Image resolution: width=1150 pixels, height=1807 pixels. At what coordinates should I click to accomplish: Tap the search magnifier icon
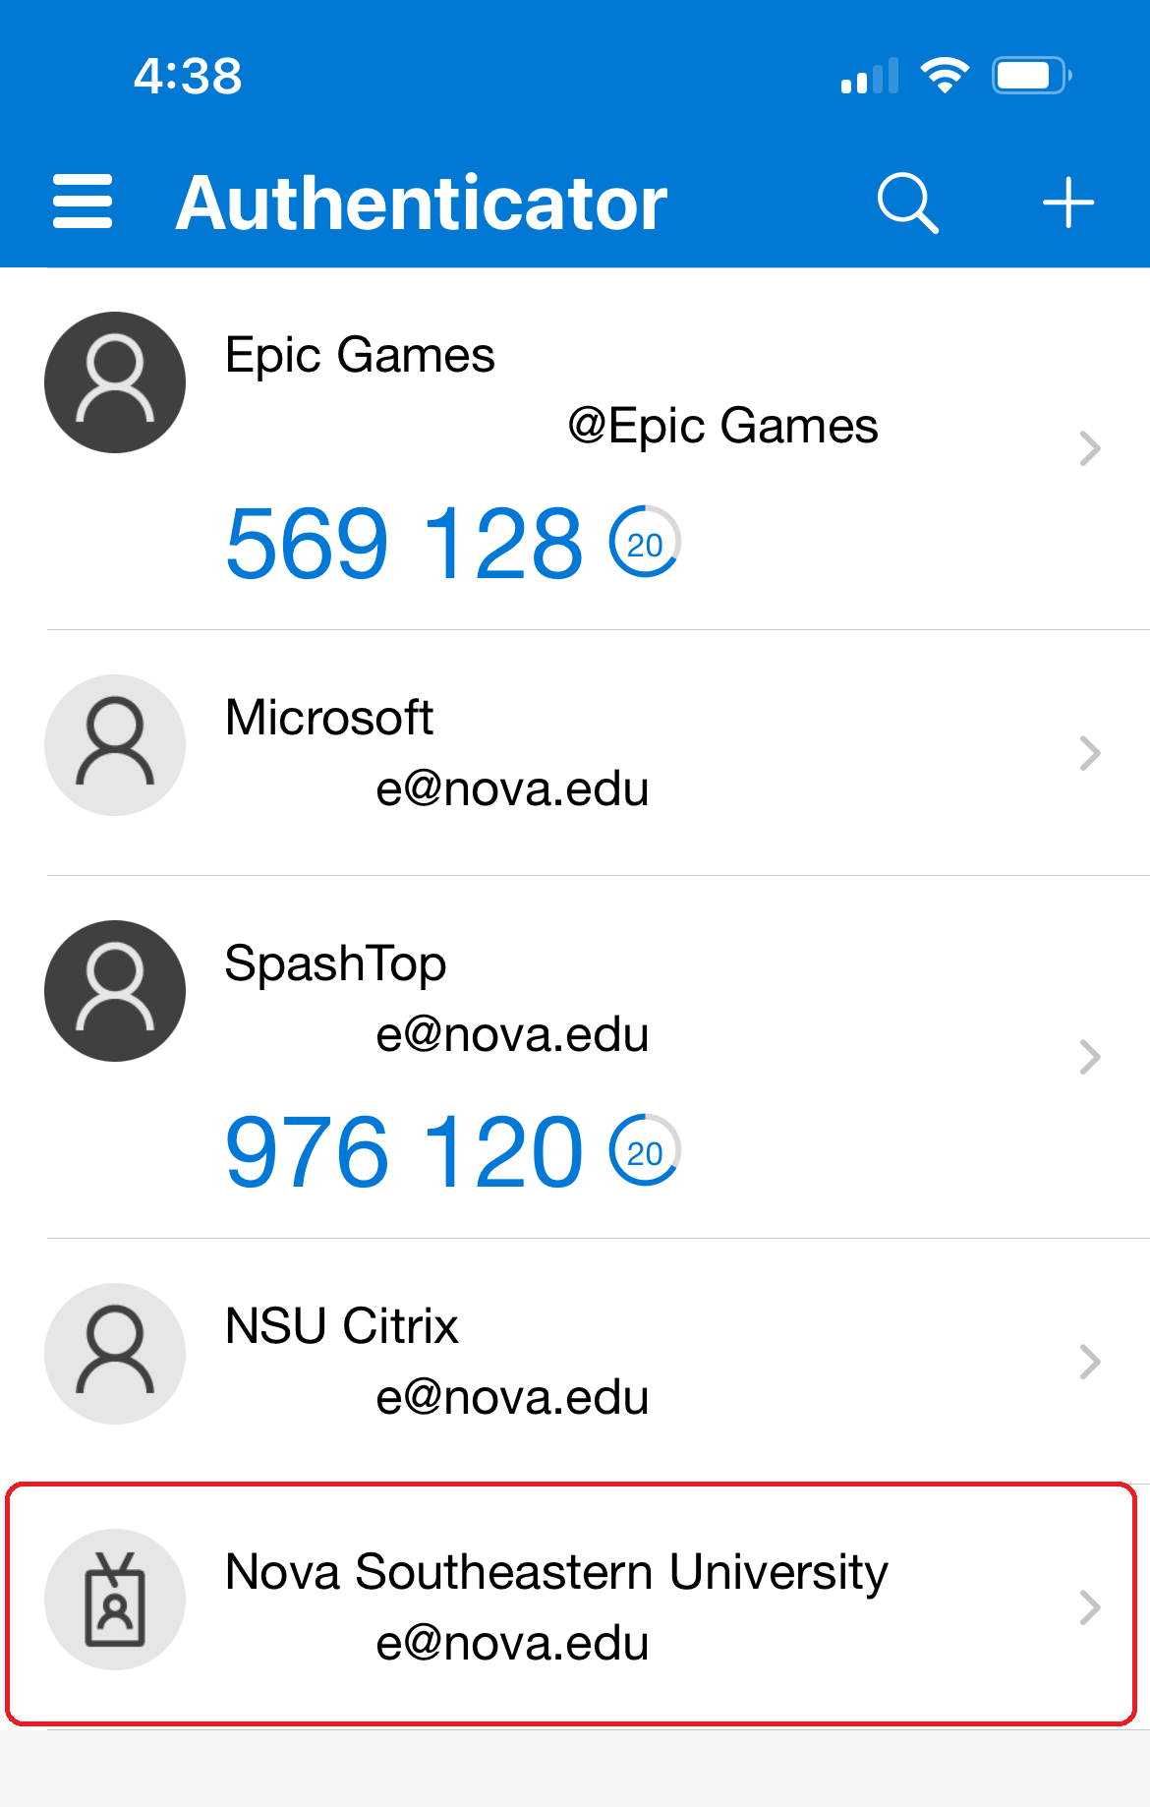pyautogui.click(x=907, y=204)
